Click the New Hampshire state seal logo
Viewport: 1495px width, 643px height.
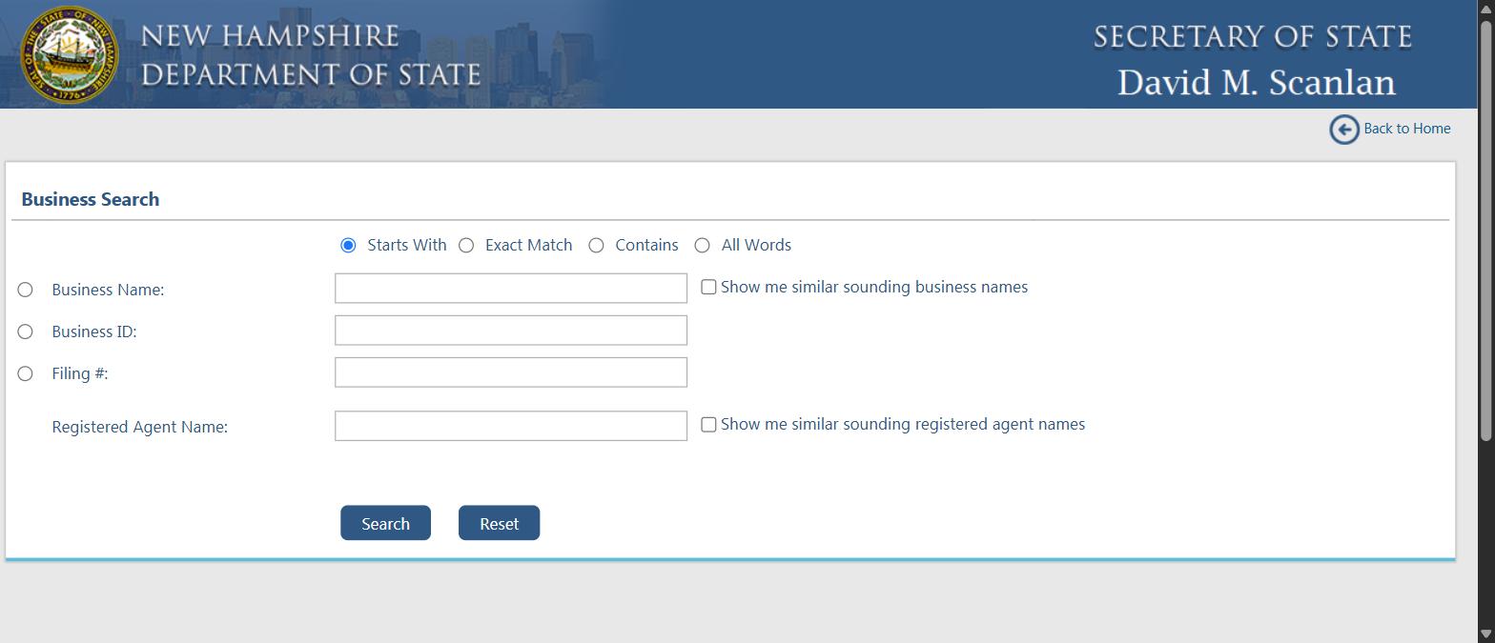pyautogui.click(x=71, y=53)
